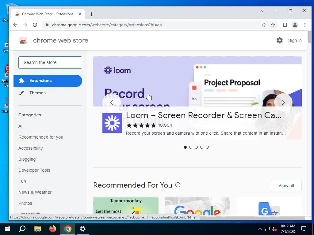Image resolution: width=314 pixels, height=235 pixels.
Task: Click the browser forward arrow
Action: tap(25, 25)
